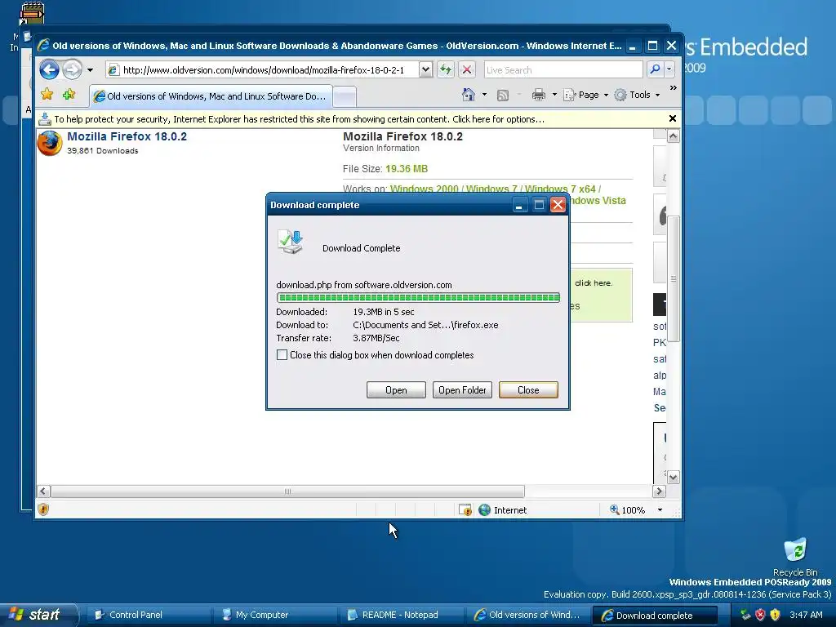836x627 pixels.
Task: Open the Windows Start menu
Action: [38, 615]
